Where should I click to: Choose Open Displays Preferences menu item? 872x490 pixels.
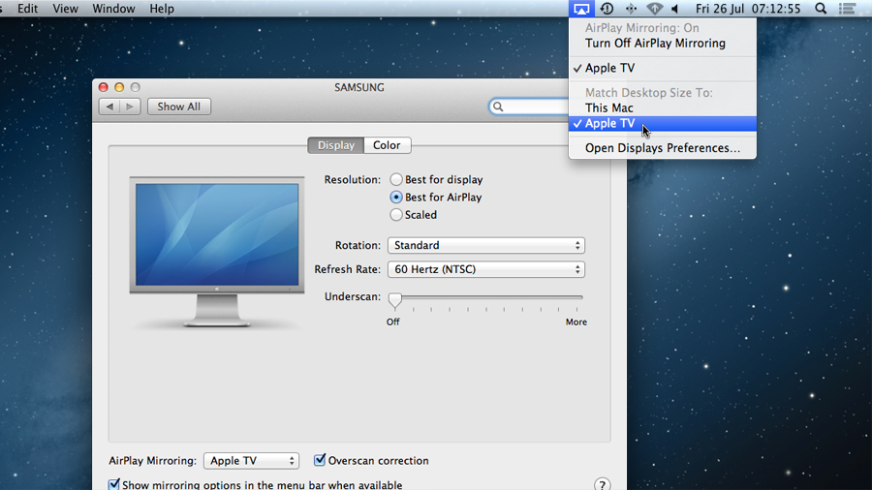[x=663, y=148]
